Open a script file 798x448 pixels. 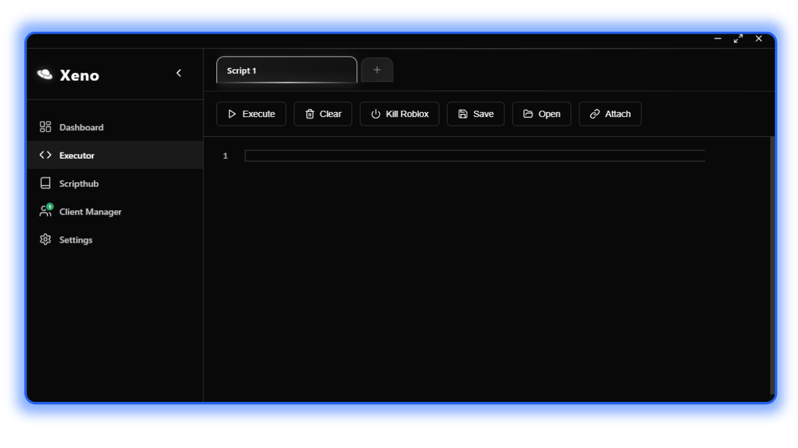[x=542, y=114]
